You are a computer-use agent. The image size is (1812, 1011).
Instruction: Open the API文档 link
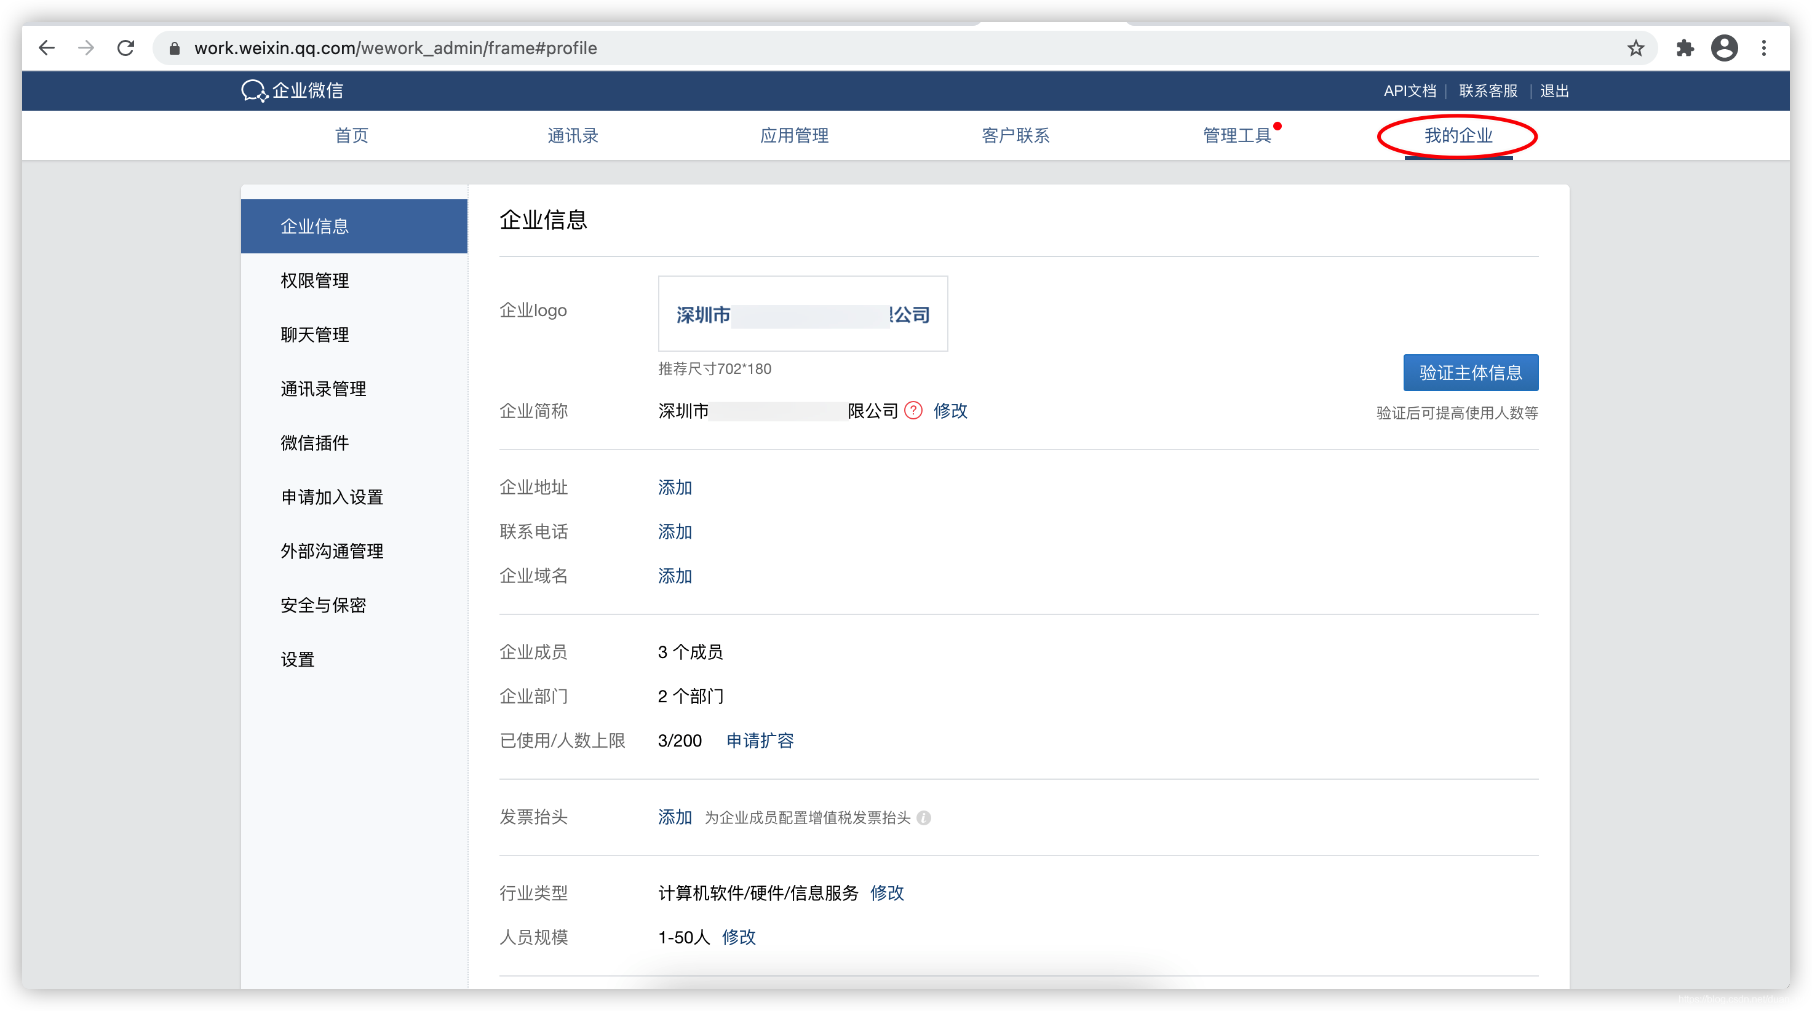pyautogui.click(x=1410, y=90)
